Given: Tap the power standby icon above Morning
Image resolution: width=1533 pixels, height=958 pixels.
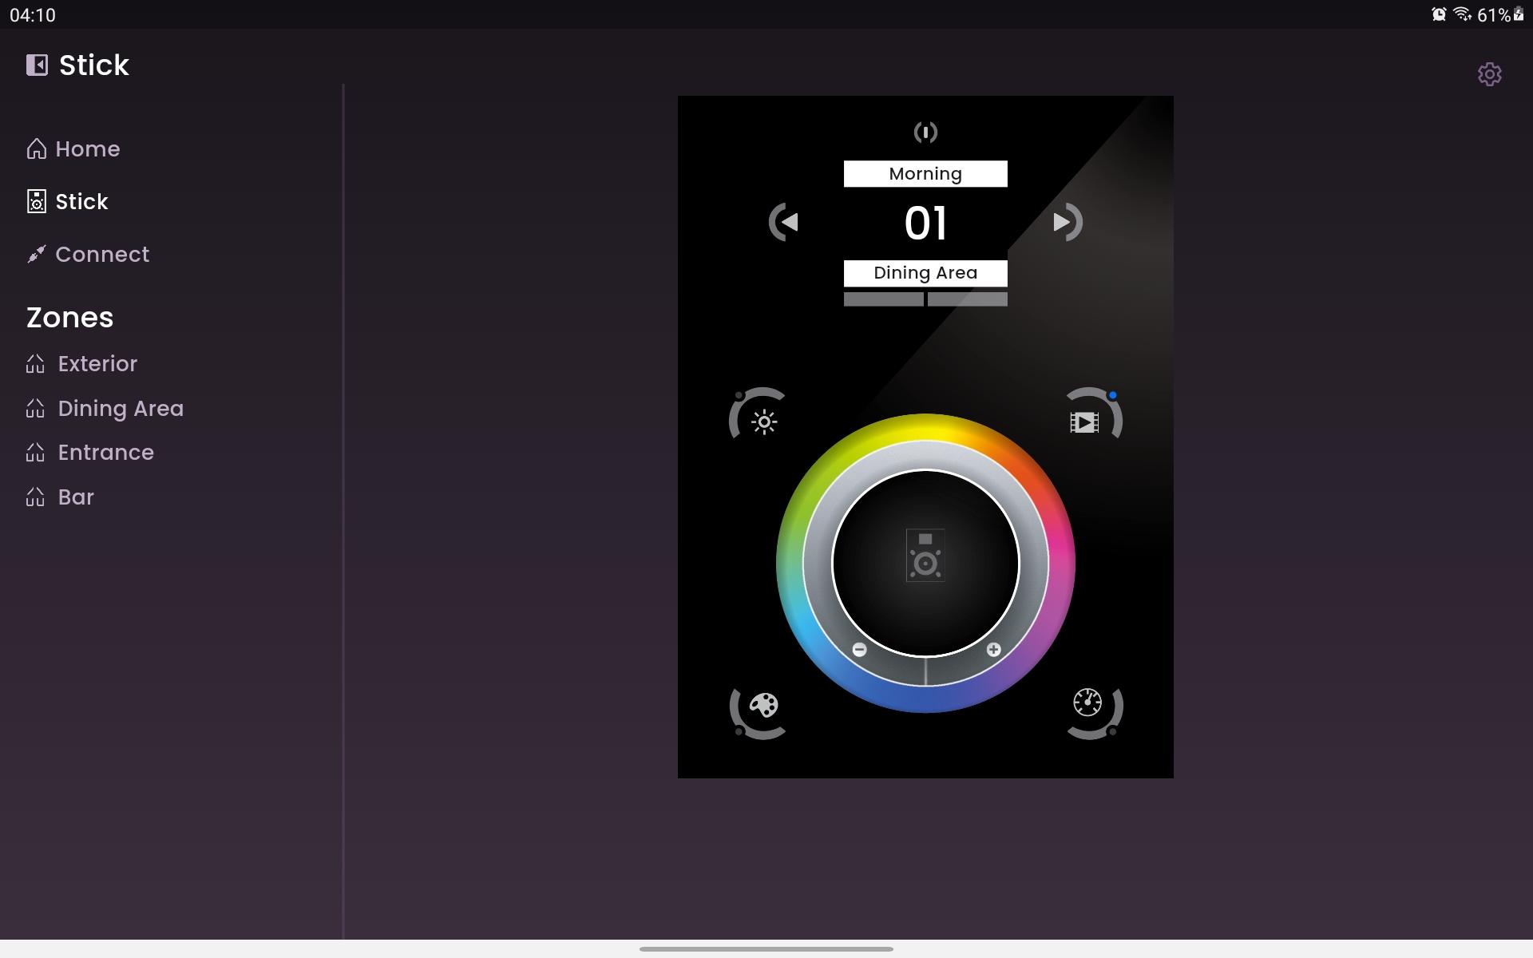Looking at the screenshot, I should 925,132.
